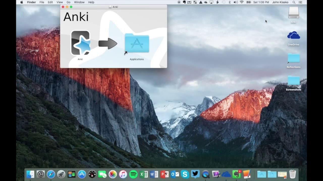
Task: Launch Finder from the dock
Action: coord(30,174)
